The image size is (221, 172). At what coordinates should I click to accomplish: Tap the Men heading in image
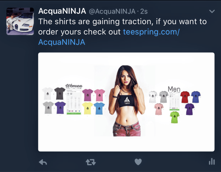point(174,89)
